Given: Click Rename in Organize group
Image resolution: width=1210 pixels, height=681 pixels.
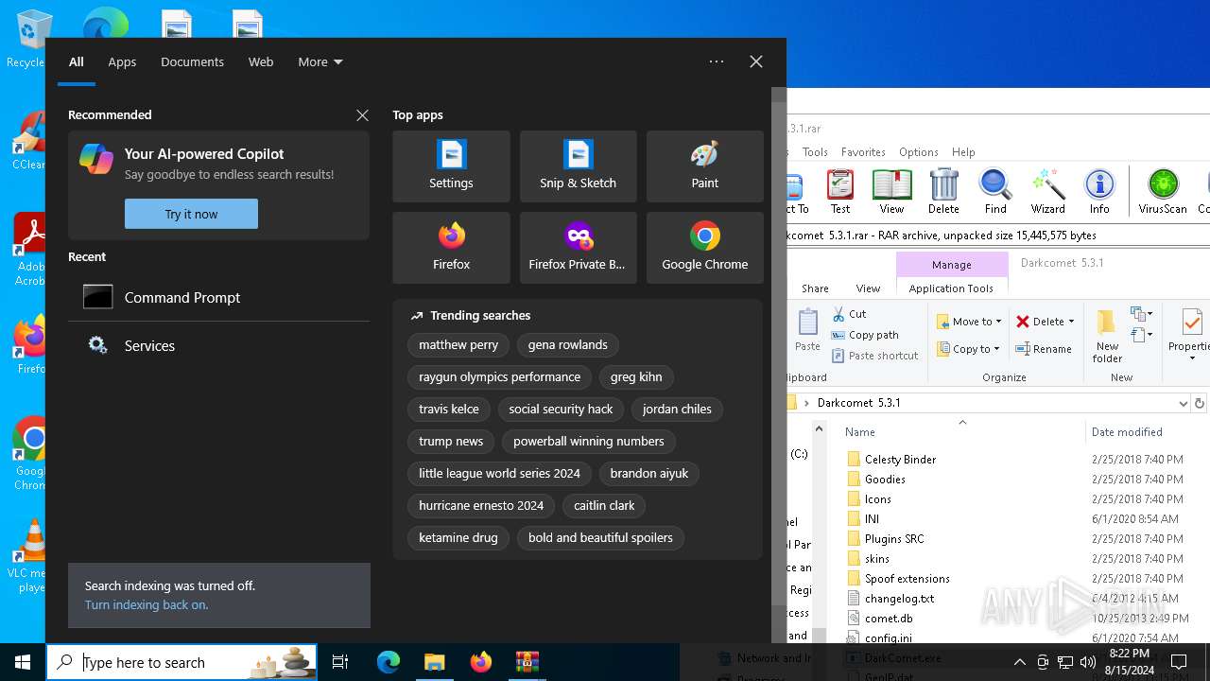Looking at the screenshot, I should pos(1044,349).
